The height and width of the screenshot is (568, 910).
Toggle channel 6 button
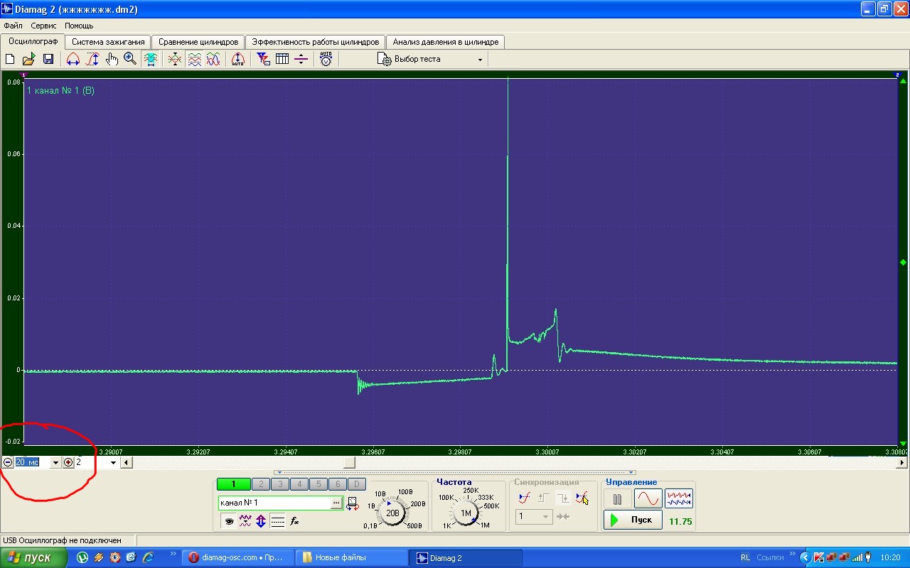coord(338,484)
